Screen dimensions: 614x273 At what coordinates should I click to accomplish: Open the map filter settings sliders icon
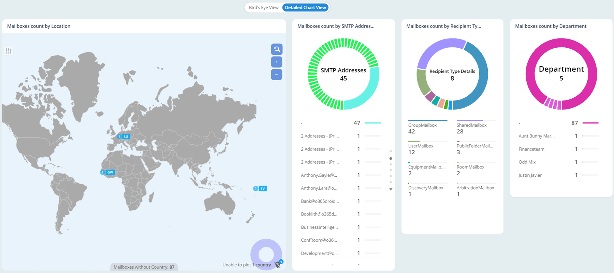[x=9, y=51]
